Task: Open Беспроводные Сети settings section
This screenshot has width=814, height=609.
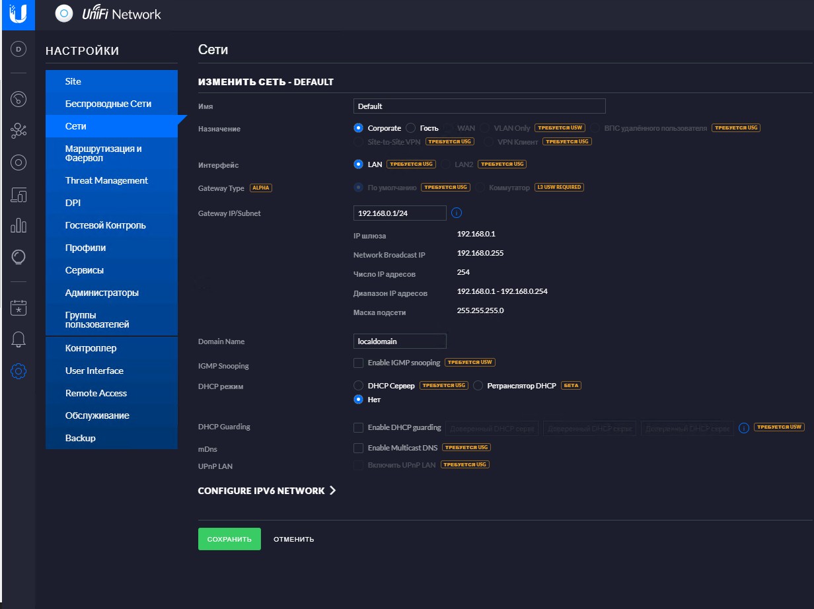Action: click(x=108, y=104)
